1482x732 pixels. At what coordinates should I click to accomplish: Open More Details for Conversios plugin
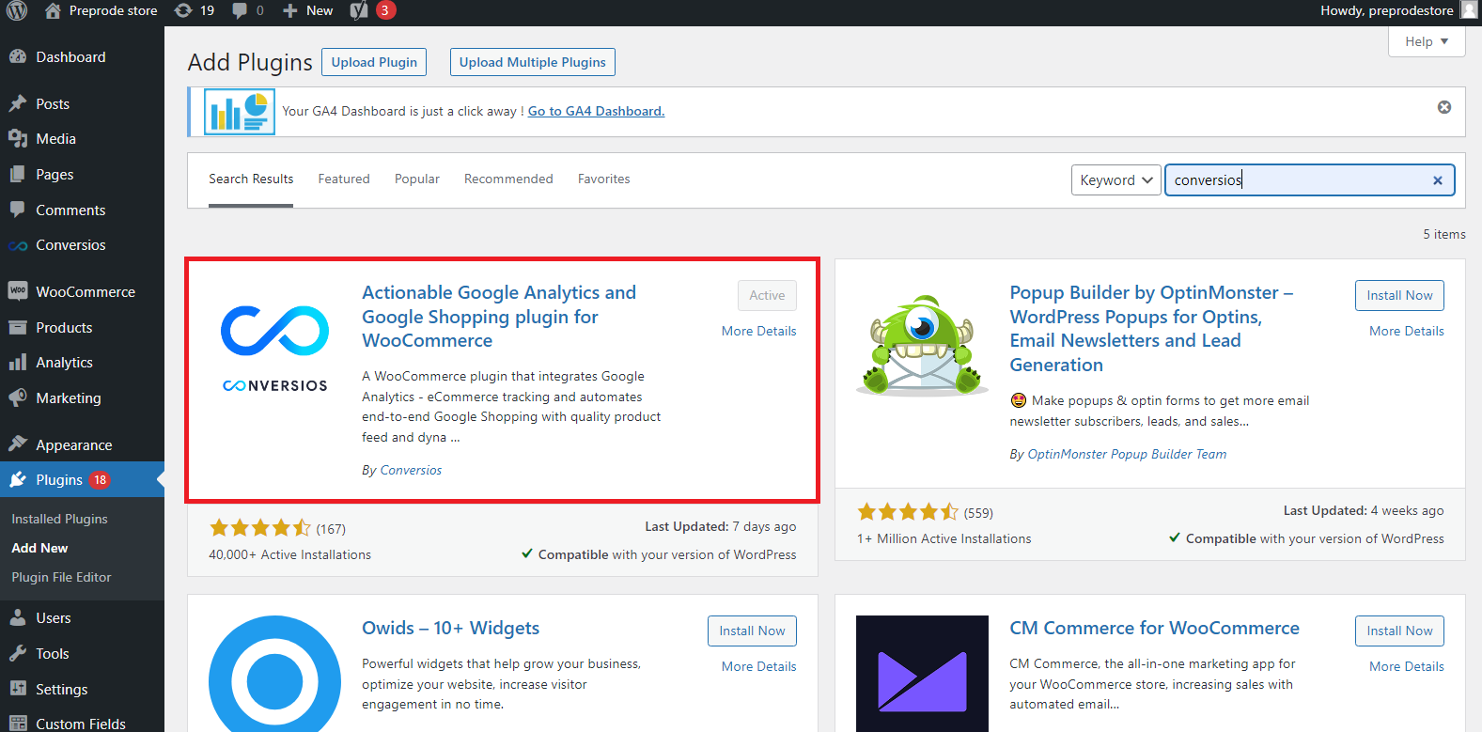click(759, 331)
